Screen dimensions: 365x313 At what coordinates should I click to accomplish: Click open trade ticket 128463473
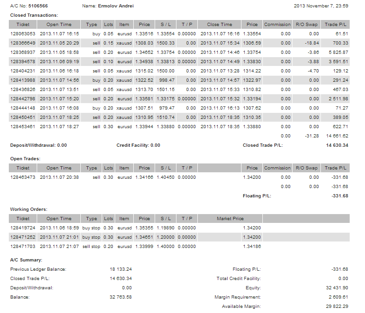pos(22,177)
